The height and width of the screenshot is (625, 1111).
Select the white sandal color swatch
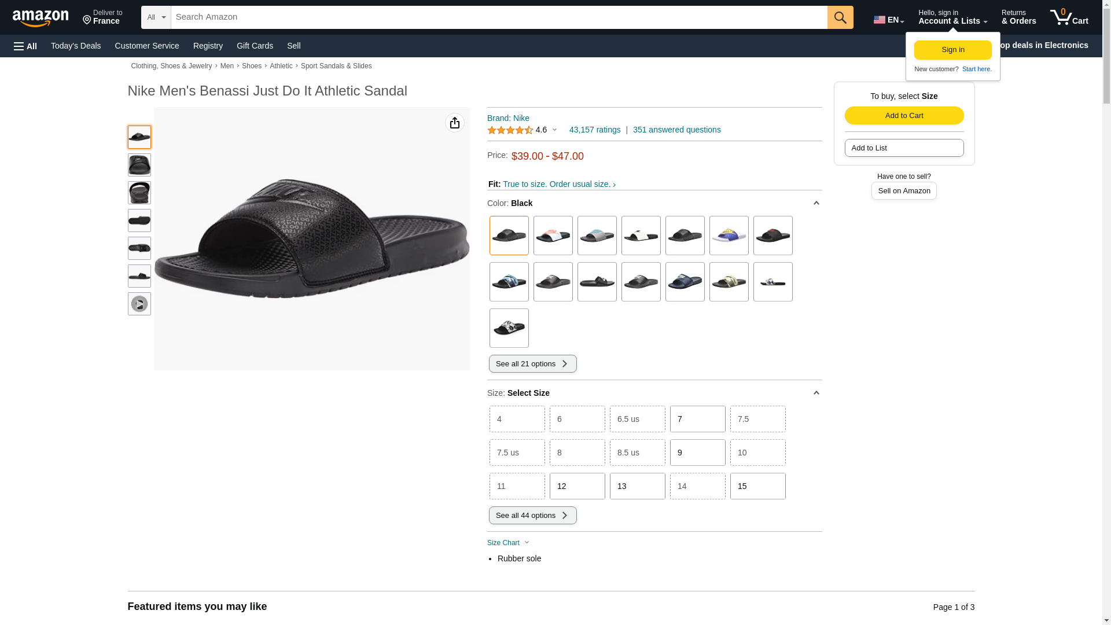tap(641, 236)
